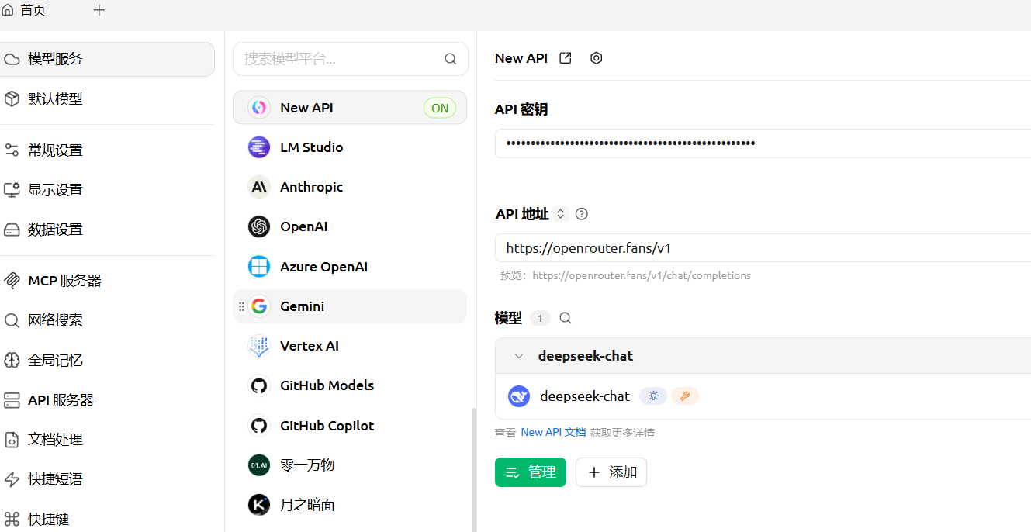Click the deepseek-chat model logo icon
This screenshot has width=1031, height=532.
[519, 396]
